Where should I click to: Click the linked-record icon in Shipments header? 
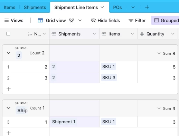pos(54,34)
